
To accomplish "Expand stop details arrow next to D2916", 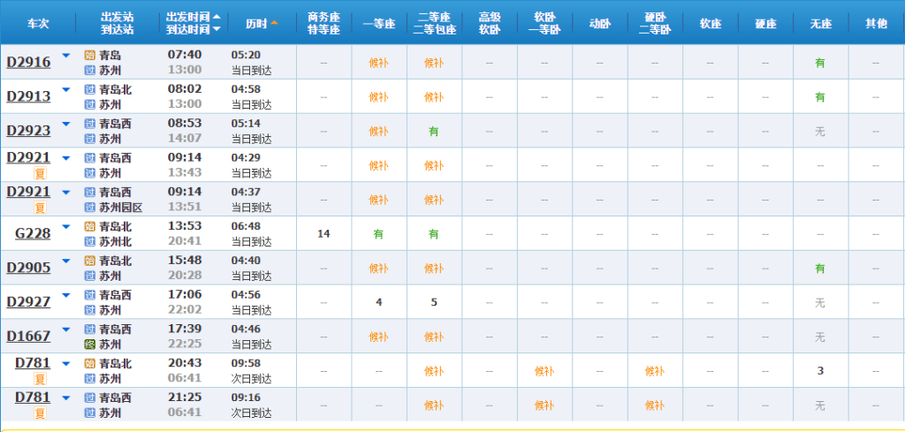I will click(x=65, y=56).
